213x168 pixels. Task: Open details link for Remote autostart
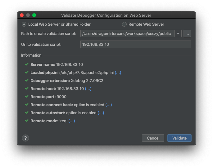101,113
